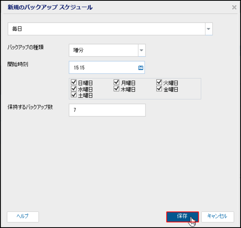Open the バックアップの種類 dropdown arrow
Image resolution: width=241 pixels, height=228 pixels.
(x=141, y=50)
